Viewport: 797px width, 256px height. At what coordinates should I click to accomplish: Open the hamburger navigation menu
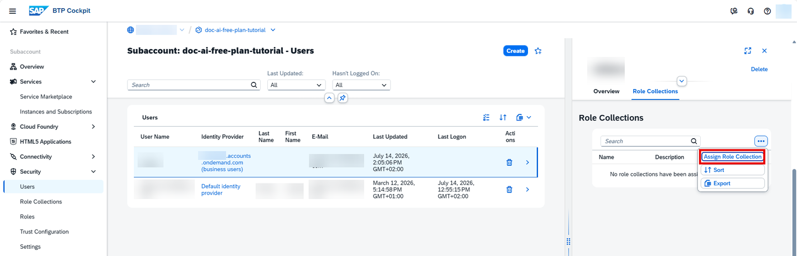point(13,11)
